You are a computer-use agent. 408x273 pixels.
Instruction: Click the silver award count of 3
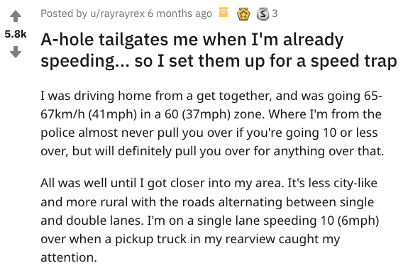coord(275,13)
